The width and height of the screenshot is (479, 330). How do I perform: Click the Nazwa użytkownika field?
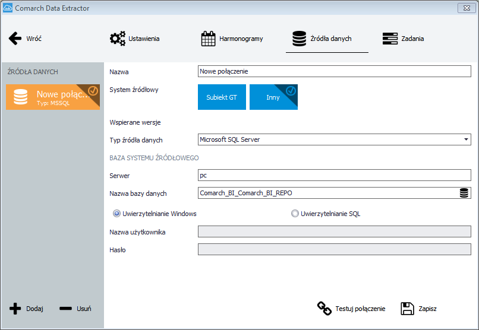coord(335,231)
